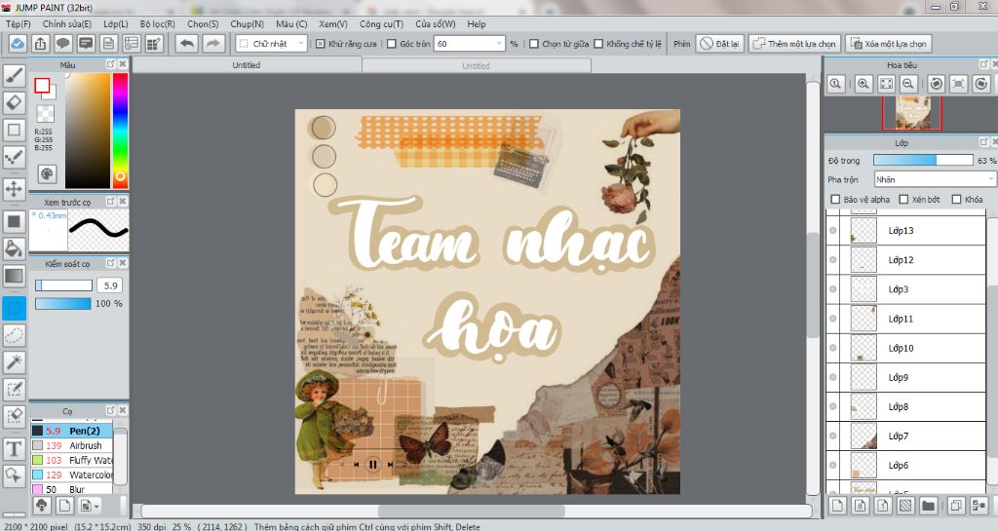Screen dimensions: 998x531
Task: Download cloud brushes icon in brush panel
Action: [x=41, y=506]
